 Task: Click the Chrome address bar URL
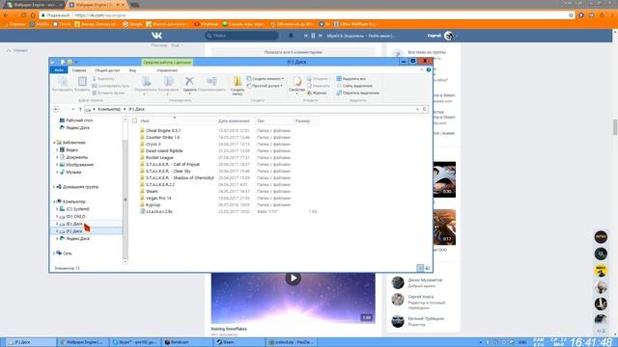click(x=100, y=15)
